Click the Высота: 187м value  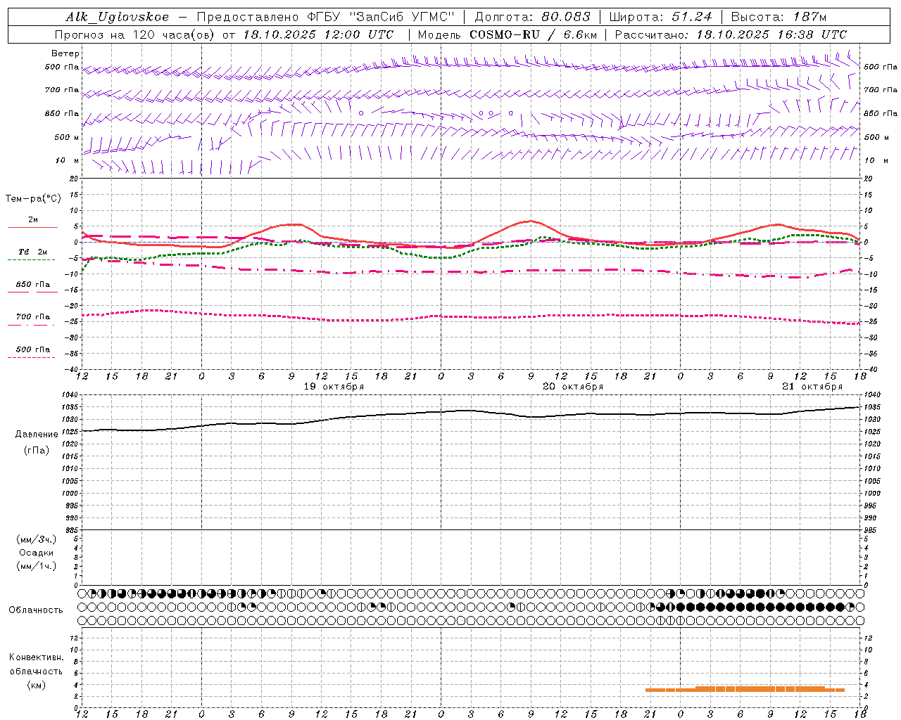pyautogui.click(x=779, y=17)
